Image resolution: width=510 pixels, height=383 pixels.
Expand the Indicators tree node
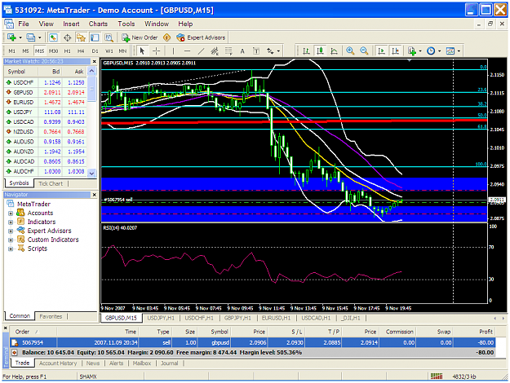(x=11, y=222)
